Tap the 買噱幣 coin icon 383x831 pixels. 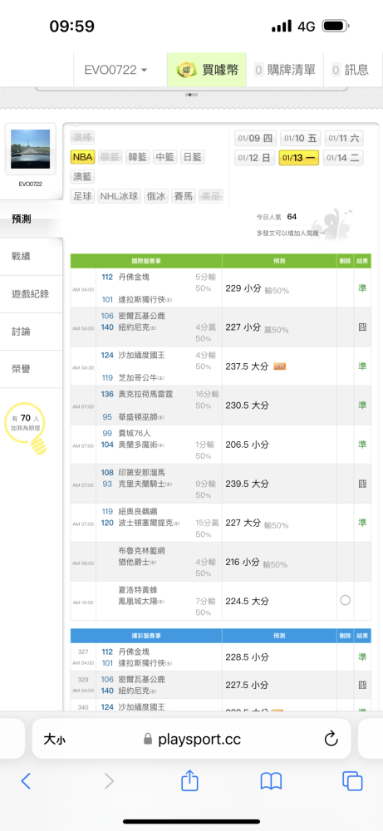[x=186, y=70]
